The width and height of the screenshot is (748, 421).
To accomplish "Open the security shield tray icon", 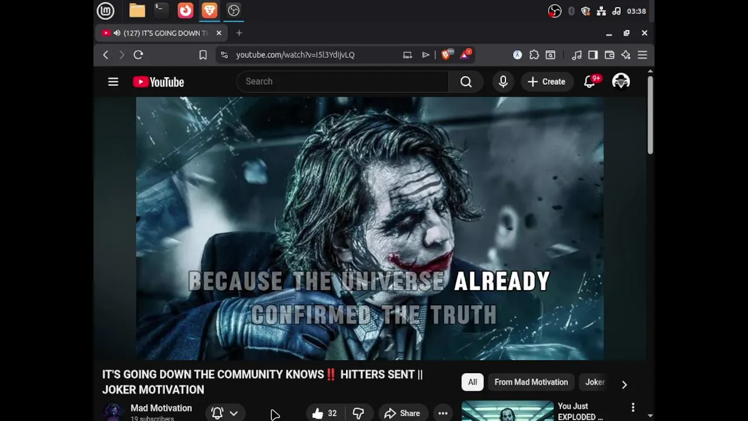I will point(586,11).
